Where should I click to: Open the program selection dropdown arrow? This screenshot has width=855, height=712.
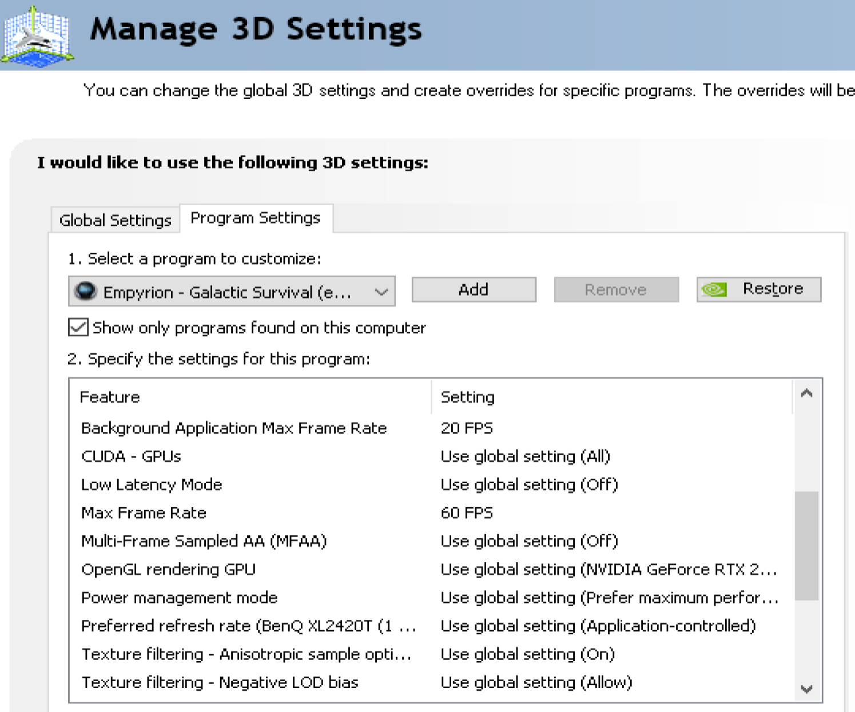(x=381, y=292)
